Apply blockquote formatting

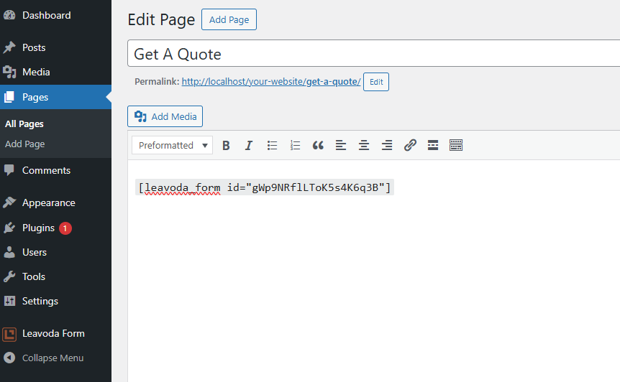318,146
